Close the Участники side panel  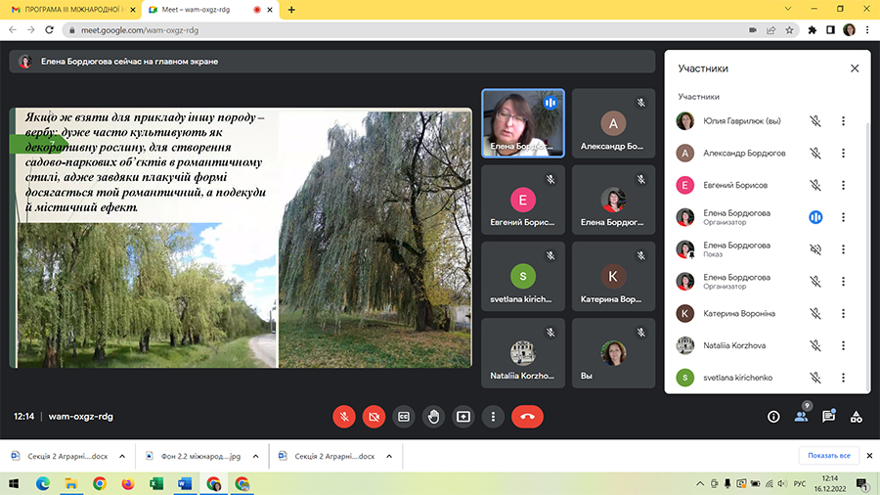click(x=855, y=68)
